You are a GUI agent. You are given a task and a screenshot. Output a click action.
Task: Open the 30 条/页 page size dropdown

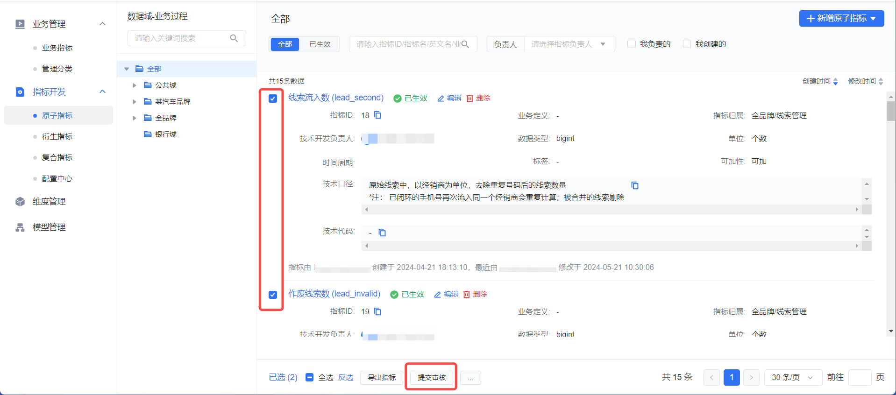click(793, 377)
